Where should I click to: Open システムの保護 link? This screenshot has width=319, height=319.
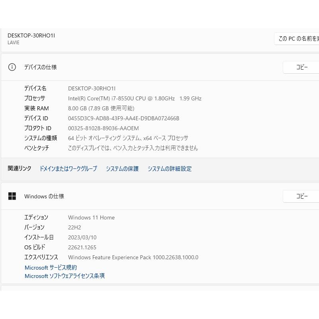click(122, 168)
